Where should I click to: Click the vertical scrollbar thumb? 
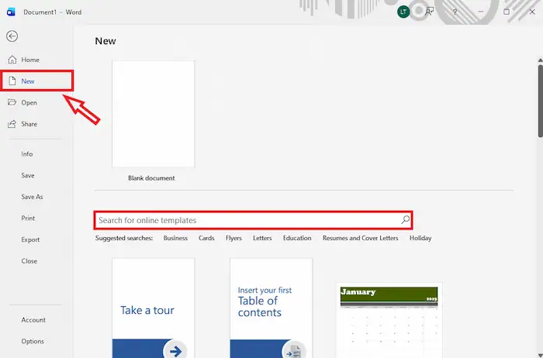[540, 100]
